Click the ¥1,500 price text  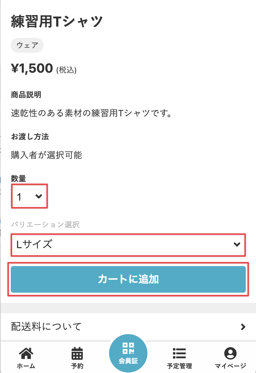(32, 69)
